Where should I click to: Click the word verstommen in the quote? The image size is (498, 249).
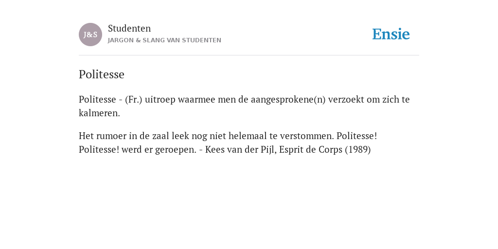pyautogui.click(x=307, y=136)
